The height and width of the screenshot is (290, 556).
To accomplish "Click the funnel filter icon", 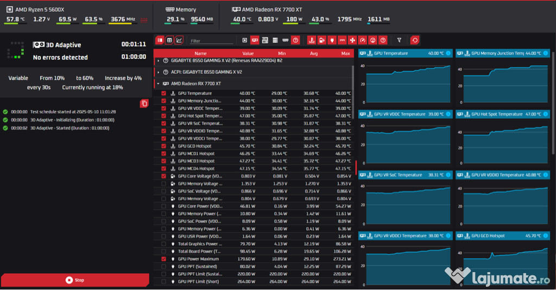I will tap(399, 40).
